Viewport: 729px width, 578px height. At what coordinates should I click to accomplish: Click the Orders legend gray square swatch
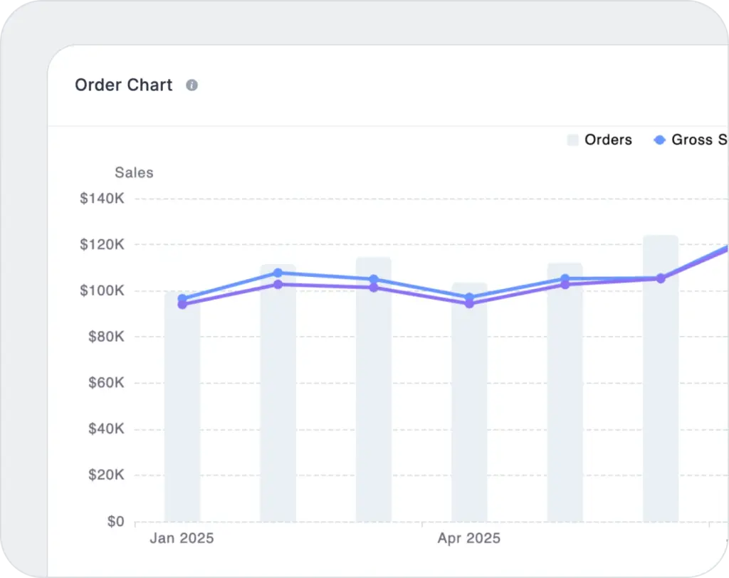[572, 140]
